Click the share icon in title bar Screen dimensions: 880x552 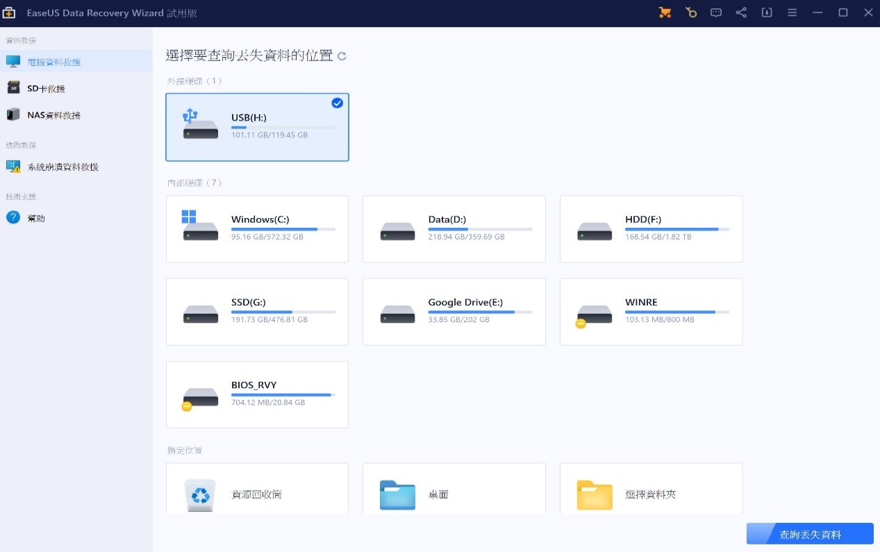(741, 12)
